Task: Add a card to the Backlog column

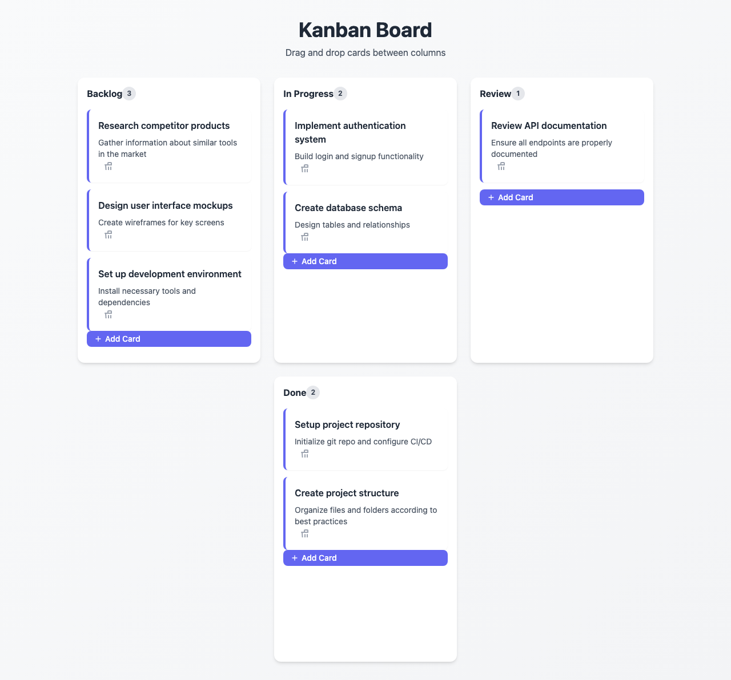Action: pos(169,339)
